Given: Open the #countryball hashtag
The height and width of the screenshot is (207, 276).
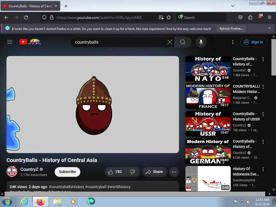Looking at the screenshot, I should click(96, 187).
